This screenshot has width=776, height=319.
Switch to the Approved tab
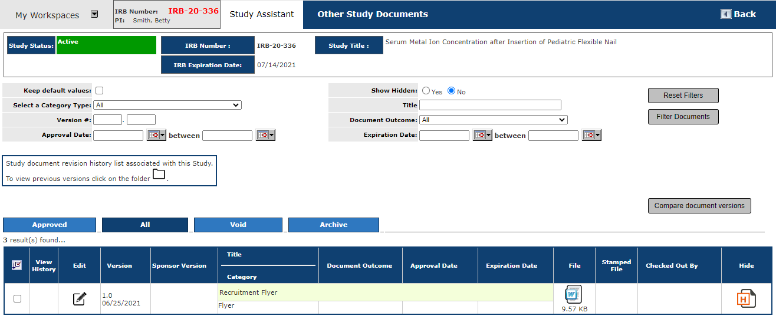(x=50, y=225)
